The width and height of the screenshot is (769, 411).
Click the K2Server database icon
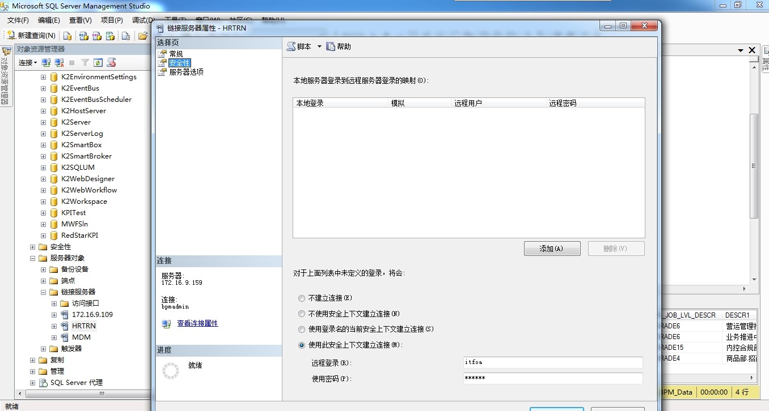(x=54, y=122)
